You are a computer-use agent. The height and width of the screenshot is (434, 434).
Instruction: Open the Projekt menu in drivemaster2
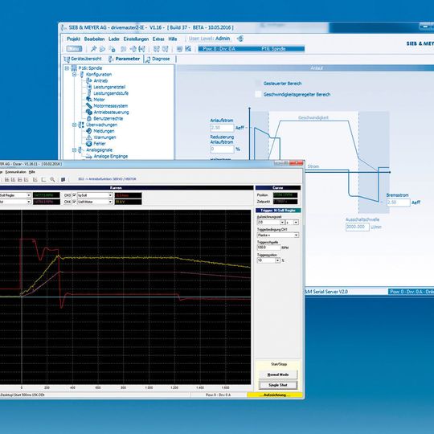pyautogui.click(x=73, y=39)
